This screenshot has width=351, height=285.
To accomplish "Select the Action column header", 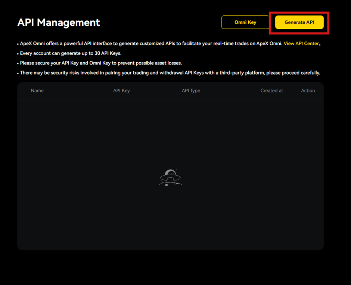I will pos(308,91).
